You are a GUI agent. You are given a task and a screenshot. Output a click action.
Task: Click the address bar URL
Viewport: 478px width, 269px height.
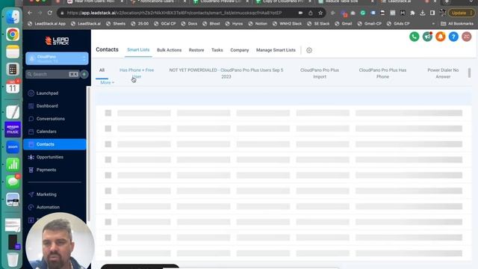tap(174, 13)
